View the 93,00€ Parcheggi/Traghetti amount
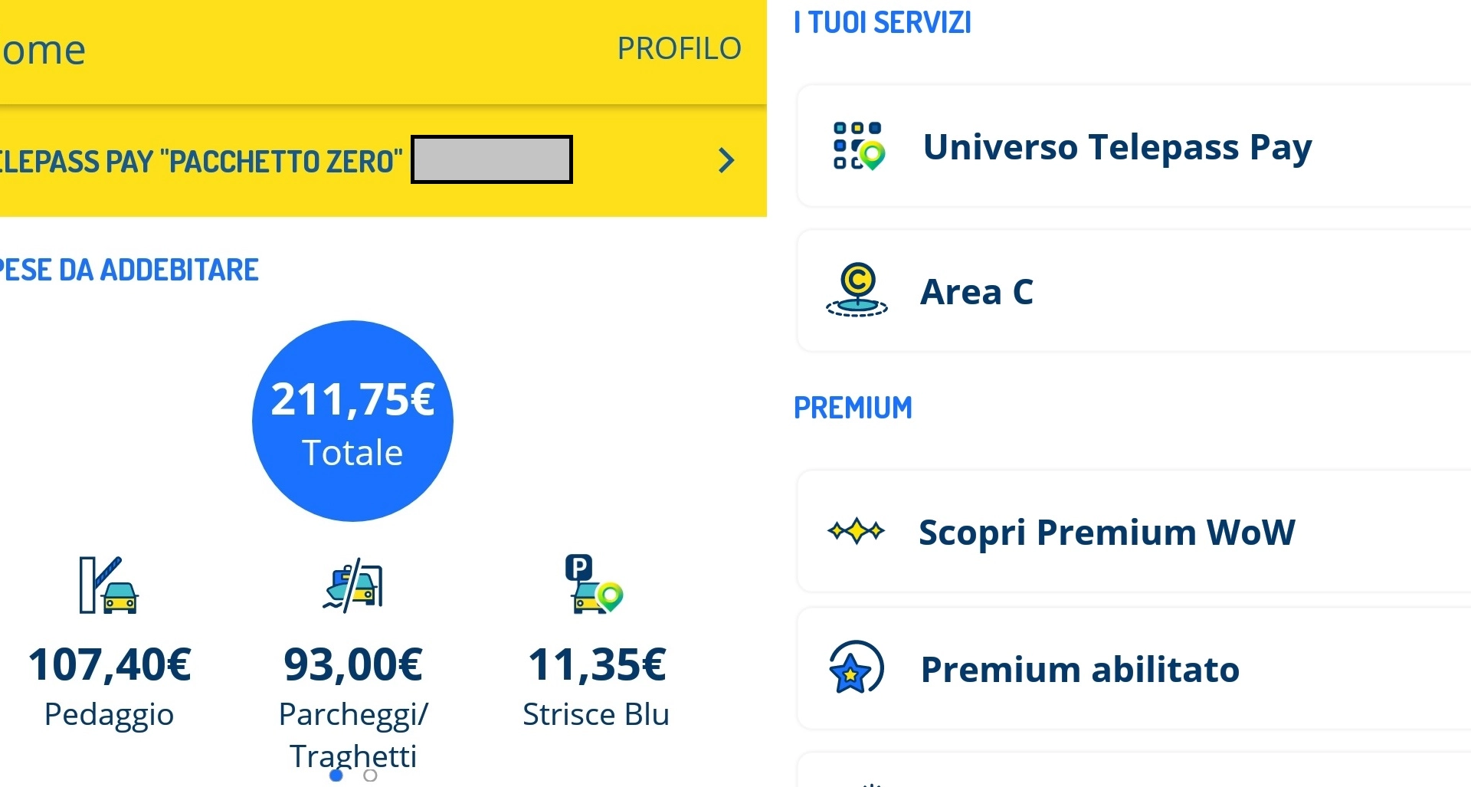Image resolution: width=1471 pixels, height=787 pixels. click(x=353, y=664)
